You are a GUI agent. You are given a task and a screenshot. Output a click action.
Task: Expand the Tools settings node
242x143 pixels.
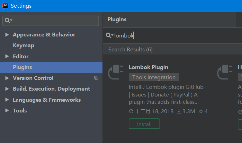pos(7,111)
